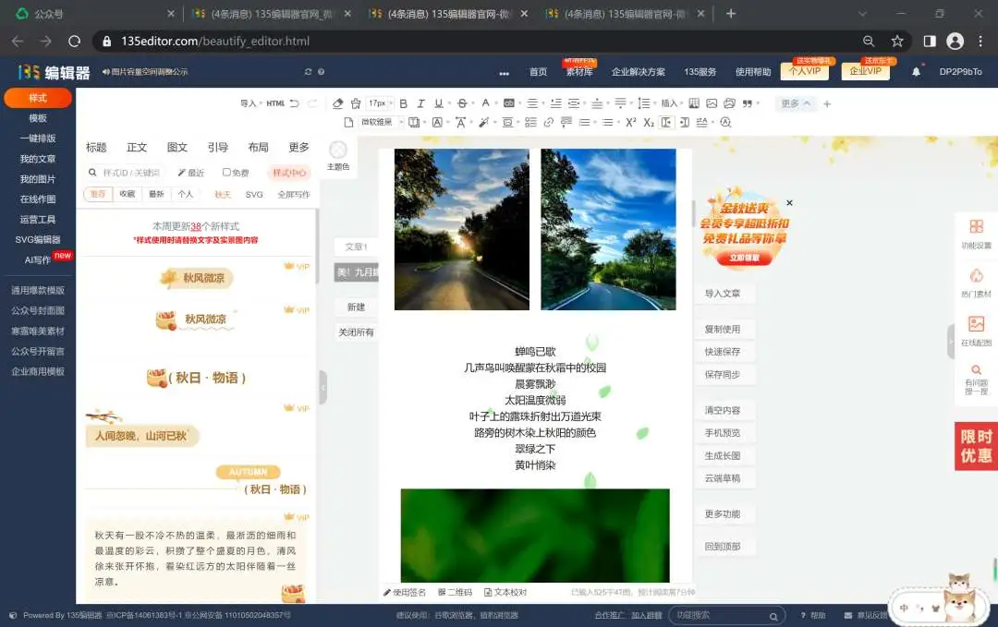The width and height of the screenshot is (998, 627).
Task: Apply subscript X₂ formatting
Action: [649, 123]
